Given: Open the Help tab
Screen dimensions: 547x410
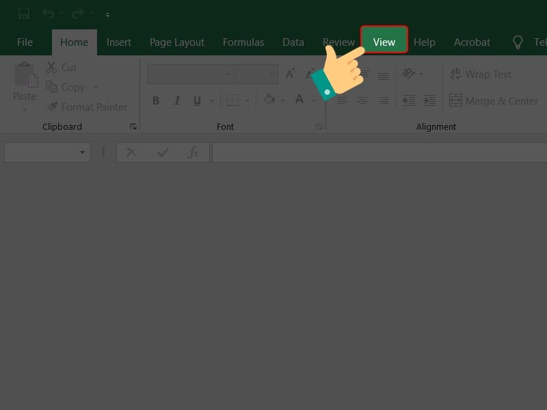Looking at the screenshot, I should 424,42.
